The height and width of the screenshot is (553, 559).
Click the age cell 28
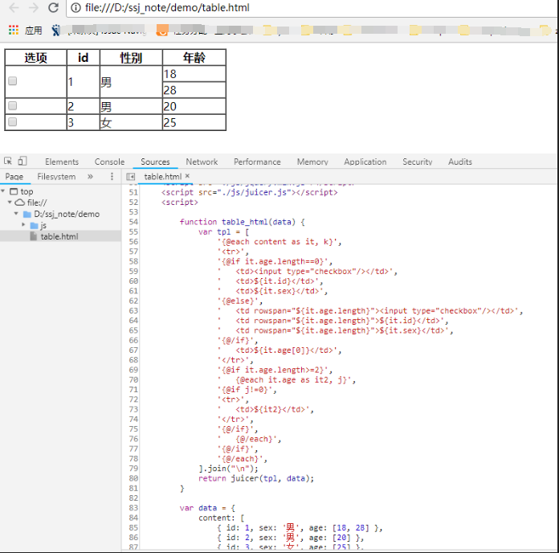[194, 90]
